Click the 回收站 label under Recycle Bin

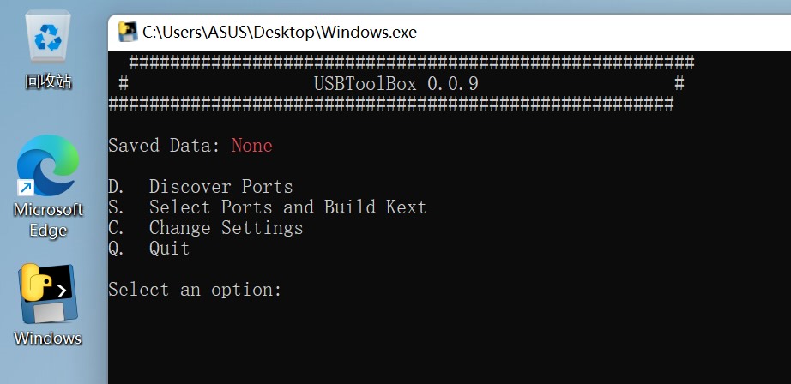(48, 81)
